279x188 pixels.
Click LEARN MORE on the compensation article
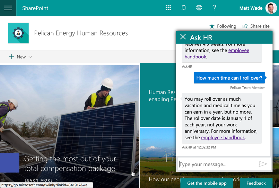click(41, 180)
